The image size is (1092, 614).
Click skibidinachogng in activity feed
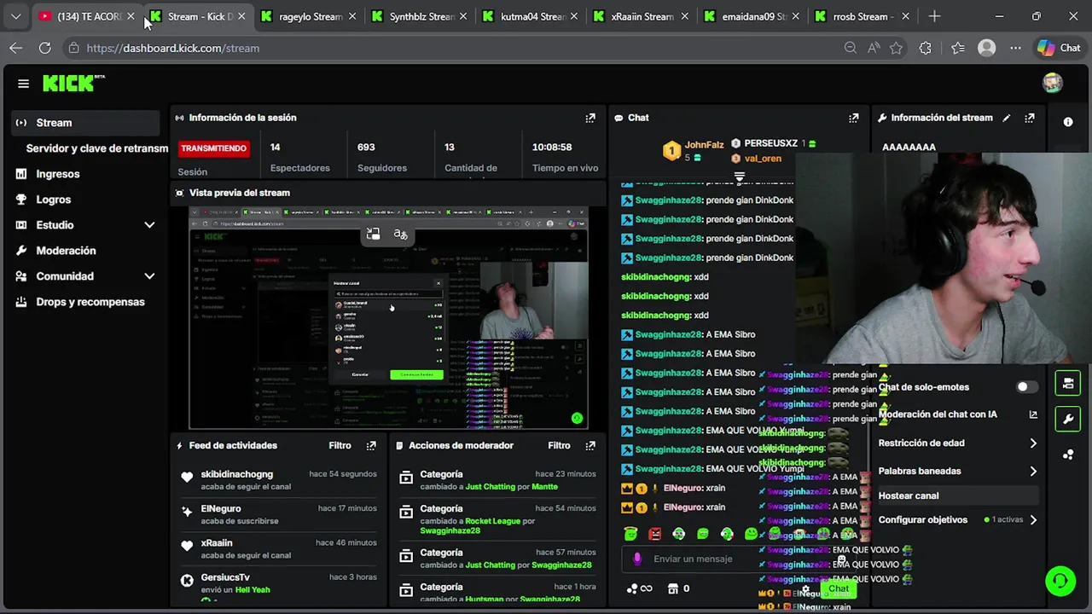pyautogui.click(x=237, y=474)
